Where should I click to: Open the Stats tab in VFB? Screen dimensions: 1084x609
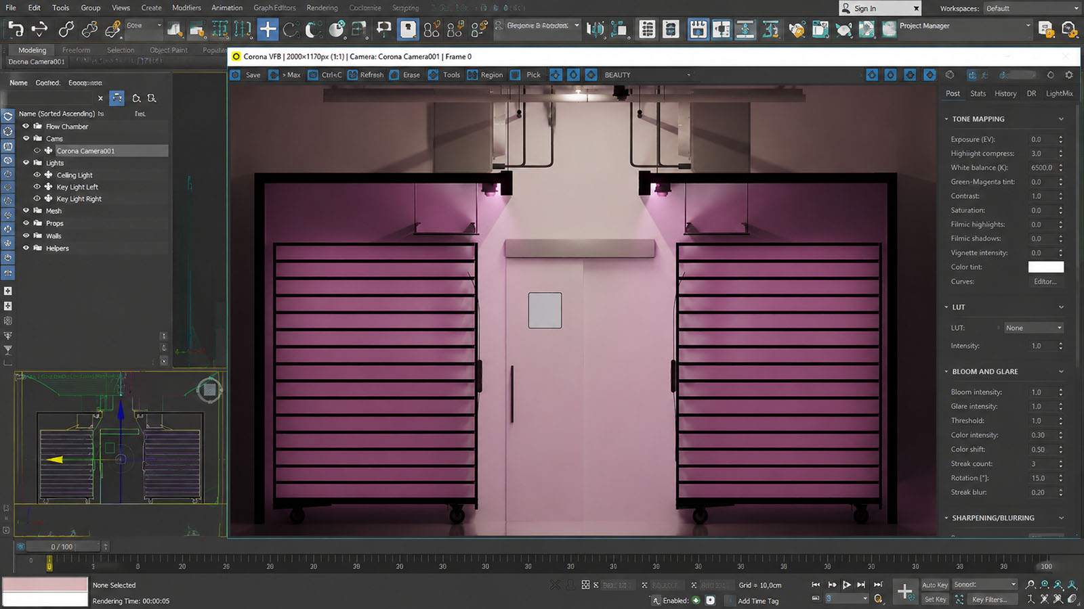tap(978, 94)
